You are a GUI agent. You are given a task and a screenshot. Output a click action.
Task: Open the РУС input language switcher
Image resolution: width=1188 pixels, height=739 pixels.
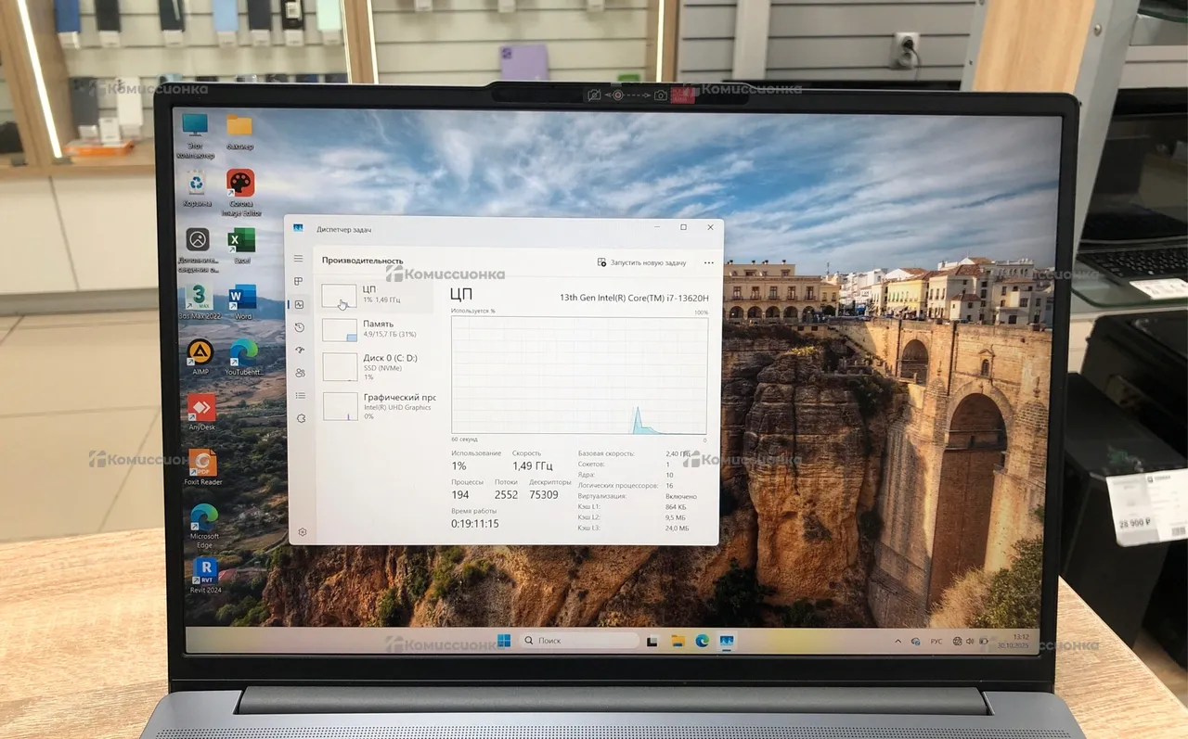936,641
